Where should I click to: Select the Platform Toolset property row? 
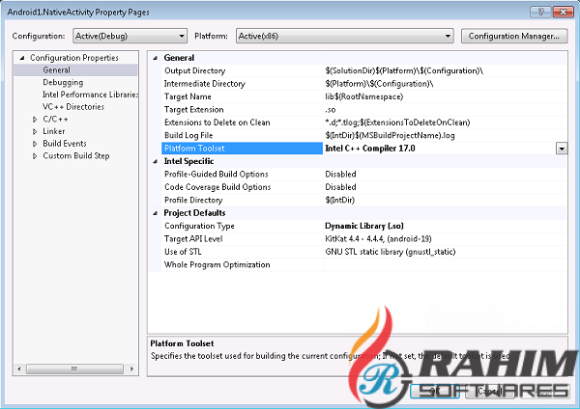[x=242, y=149]
